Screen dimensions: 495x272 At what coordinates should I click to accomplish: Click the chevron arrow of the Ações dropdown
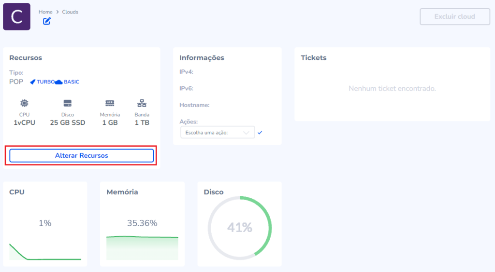247,133
